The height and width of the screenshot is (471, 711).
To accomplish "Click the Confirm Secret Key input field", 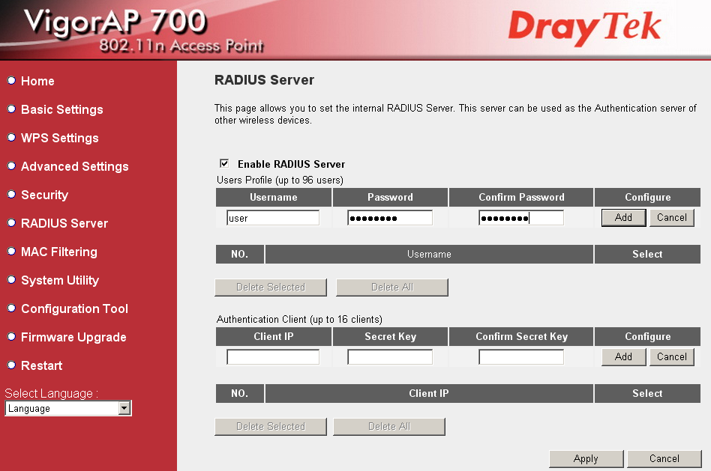I will [520, 356].
